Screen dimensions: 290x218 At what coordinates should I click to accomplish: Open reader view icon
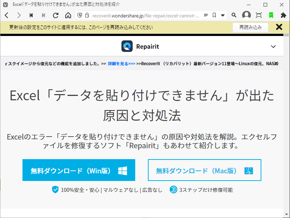click(x=206, y=15)
